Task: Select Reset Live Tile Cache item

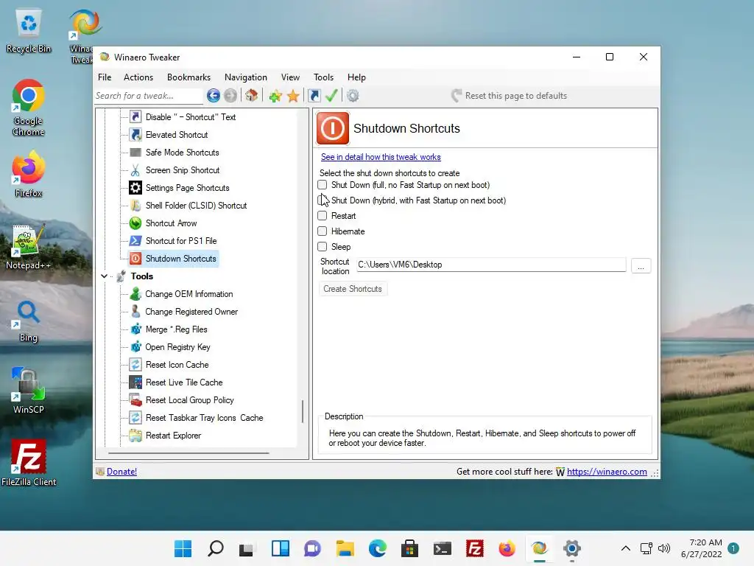Action: tap(184, 382)
